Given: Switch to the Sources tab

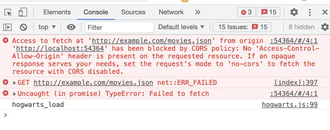Looking at the screenshot, I should pos(133,12).
